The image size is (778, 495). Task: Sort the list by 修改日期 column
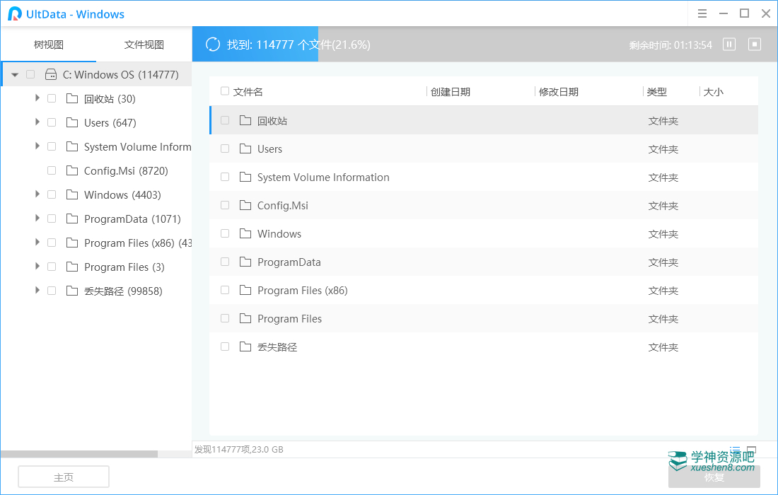point(559,92)
